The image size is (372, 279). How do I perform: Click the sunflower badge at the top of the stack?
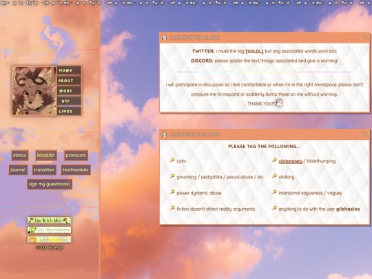pyautogui.click(x=50, y=220)
